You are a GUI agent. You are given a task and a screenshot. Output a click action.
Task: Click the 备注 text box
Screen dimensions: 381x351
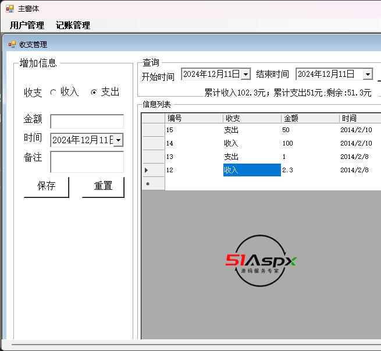87,161
